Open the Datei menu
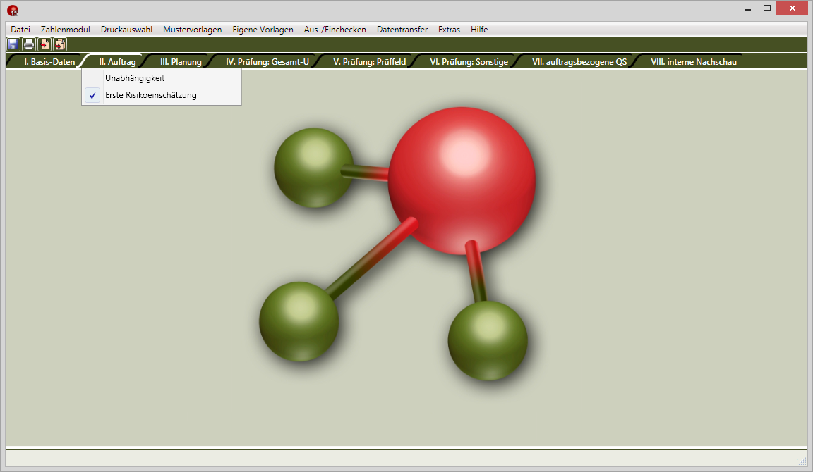Image resolution: width=813 pixels, height=472 pixels. 20,30
